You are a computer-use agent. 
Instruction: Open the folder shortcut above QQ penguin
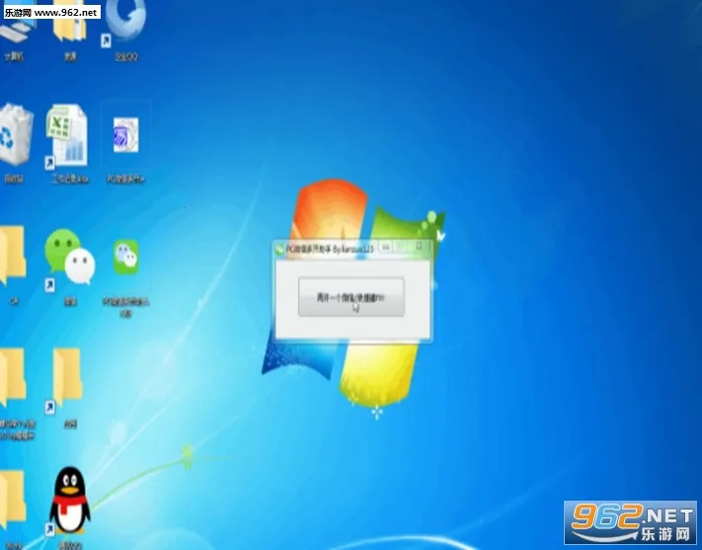coord(68,379)
